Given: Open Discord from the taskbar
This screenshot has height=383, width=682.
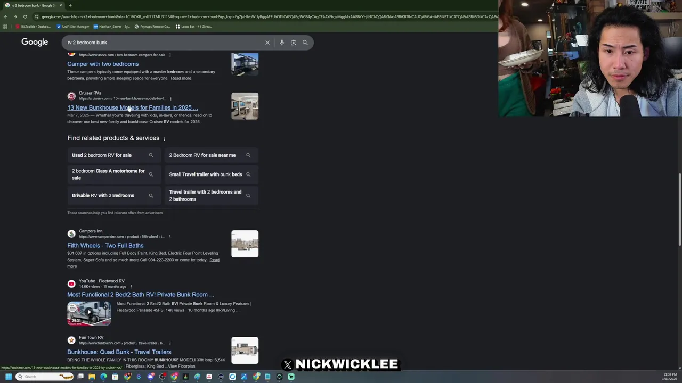Looking at the screenshot, I should 151,377.
